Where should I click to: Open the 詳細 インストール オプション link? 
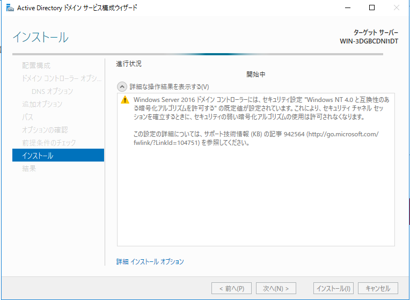point(150,261)
